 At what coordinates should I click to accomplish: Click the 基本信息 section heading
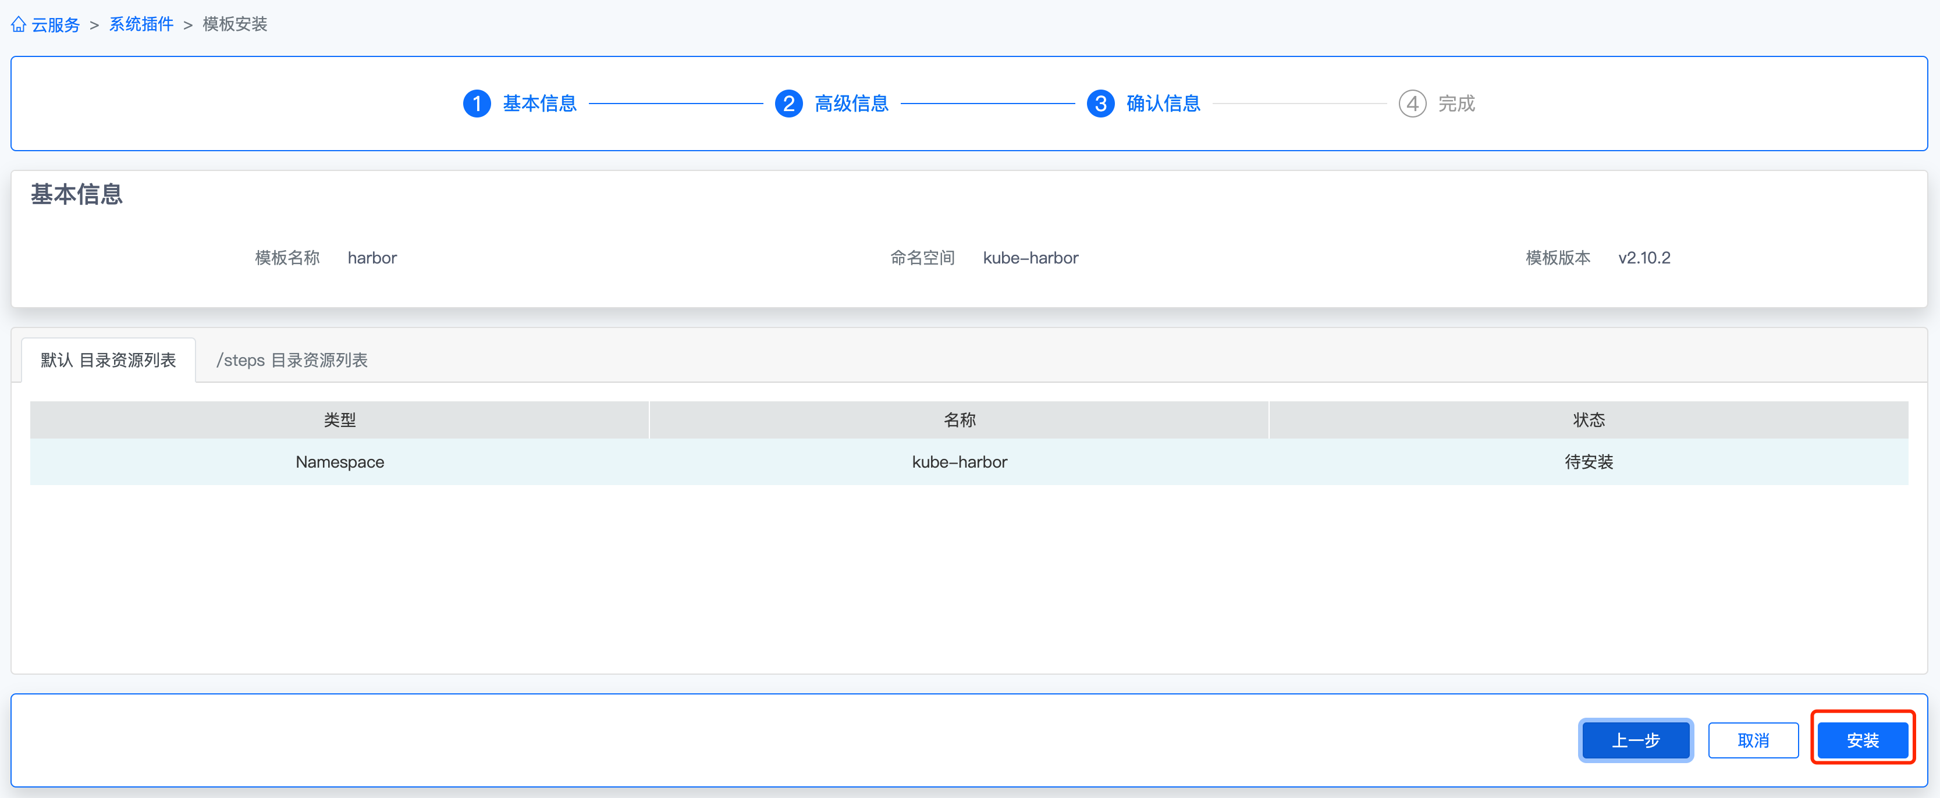77,194
